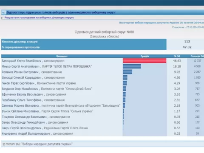
Task: Click the blue bar for Мінько
Action: pos(132,66)
